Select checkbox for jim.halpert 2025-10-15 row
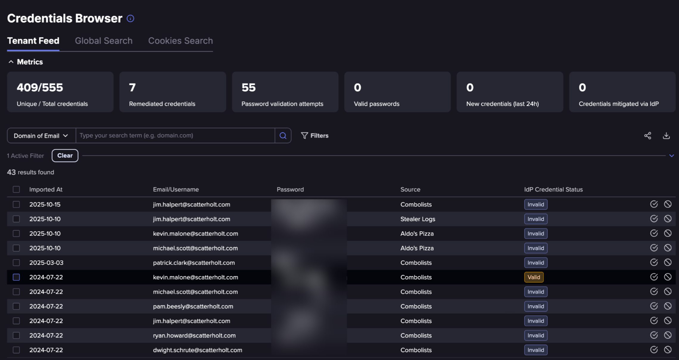This screenshot has width=679, height=360. pyautogui.click(x=16, y=204)
